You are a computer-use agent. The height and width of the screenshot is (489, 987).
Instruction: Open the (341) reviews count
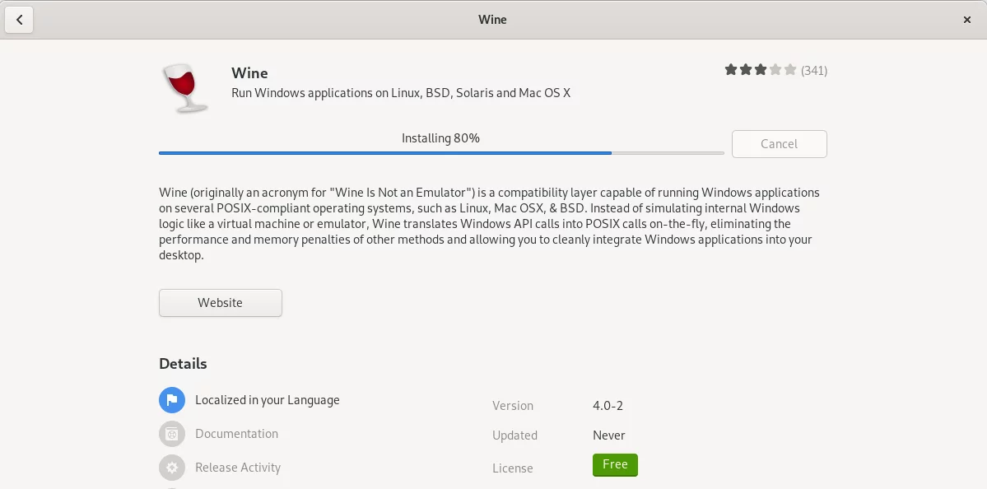[x=814, y=71]
